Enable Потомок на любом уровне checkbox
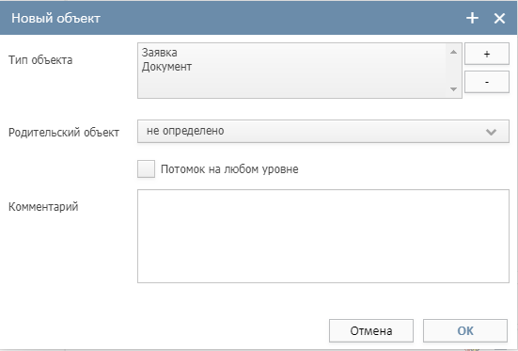 coord(146,169)
